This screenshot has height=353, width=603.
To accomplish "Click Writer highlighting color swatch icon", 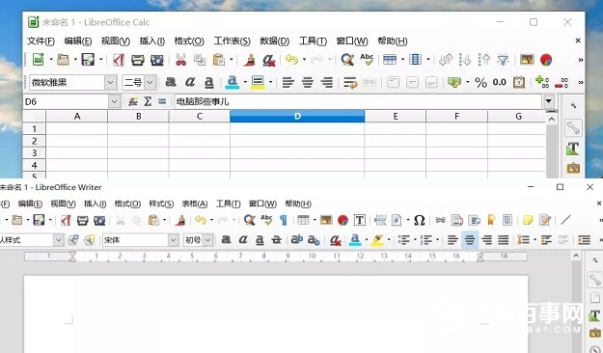I will click(377, 240).
